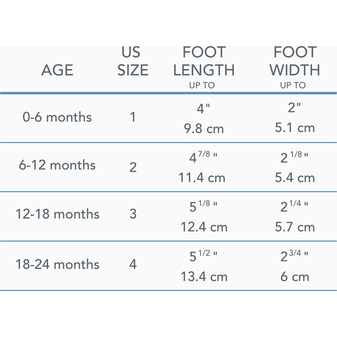Select the 12-18 months row label
The height and width of the screenshot is (337, 337).
57,214
